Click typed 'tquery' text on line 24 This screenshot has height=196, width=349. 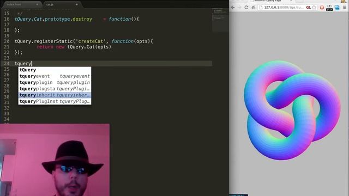pos(23,64)
